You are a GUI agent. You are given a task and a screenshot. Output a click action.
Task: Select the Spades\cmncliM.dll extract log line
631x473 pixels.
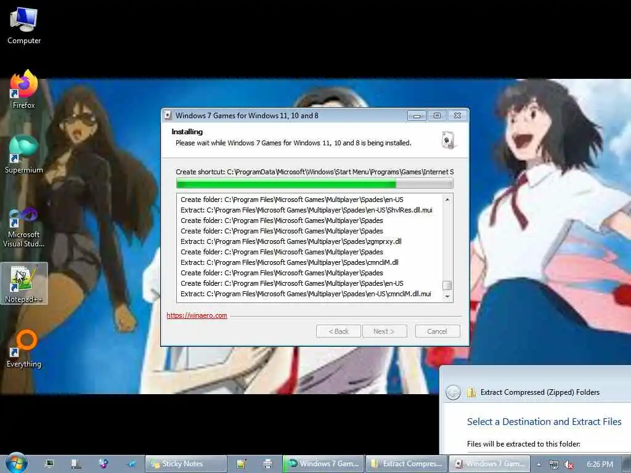290,262
